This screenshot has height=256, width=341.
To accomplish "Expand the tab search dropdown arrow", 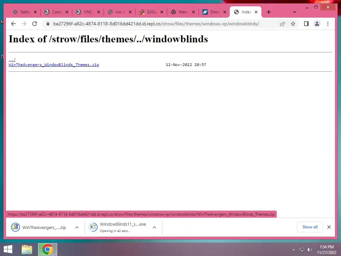I will tap(294, 12).
